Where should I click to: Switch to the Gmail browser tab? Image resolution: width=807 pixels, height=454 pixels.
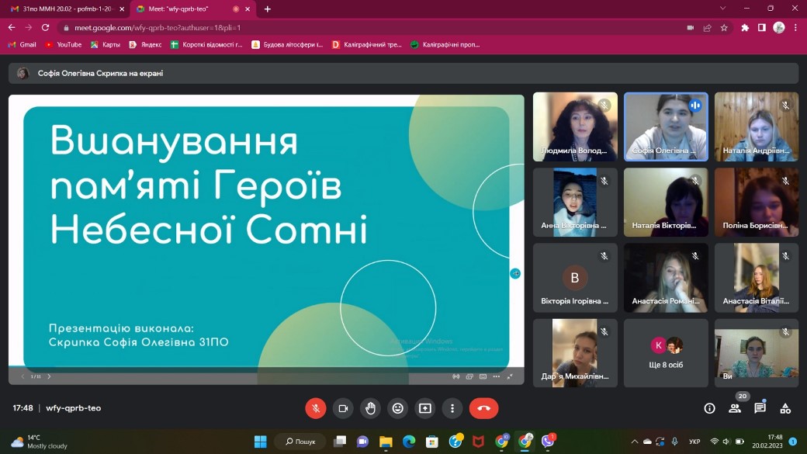tap(66, 9)
